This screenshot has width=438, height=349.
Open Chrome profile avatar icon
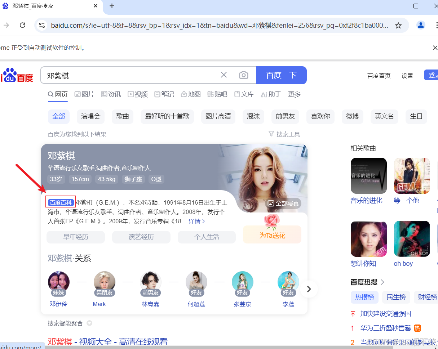point(421,25)
